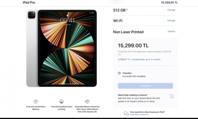The width and height of the screenshot is (198, 119).
Task: Change the 512 GB storage option
Action: point(171,10)
